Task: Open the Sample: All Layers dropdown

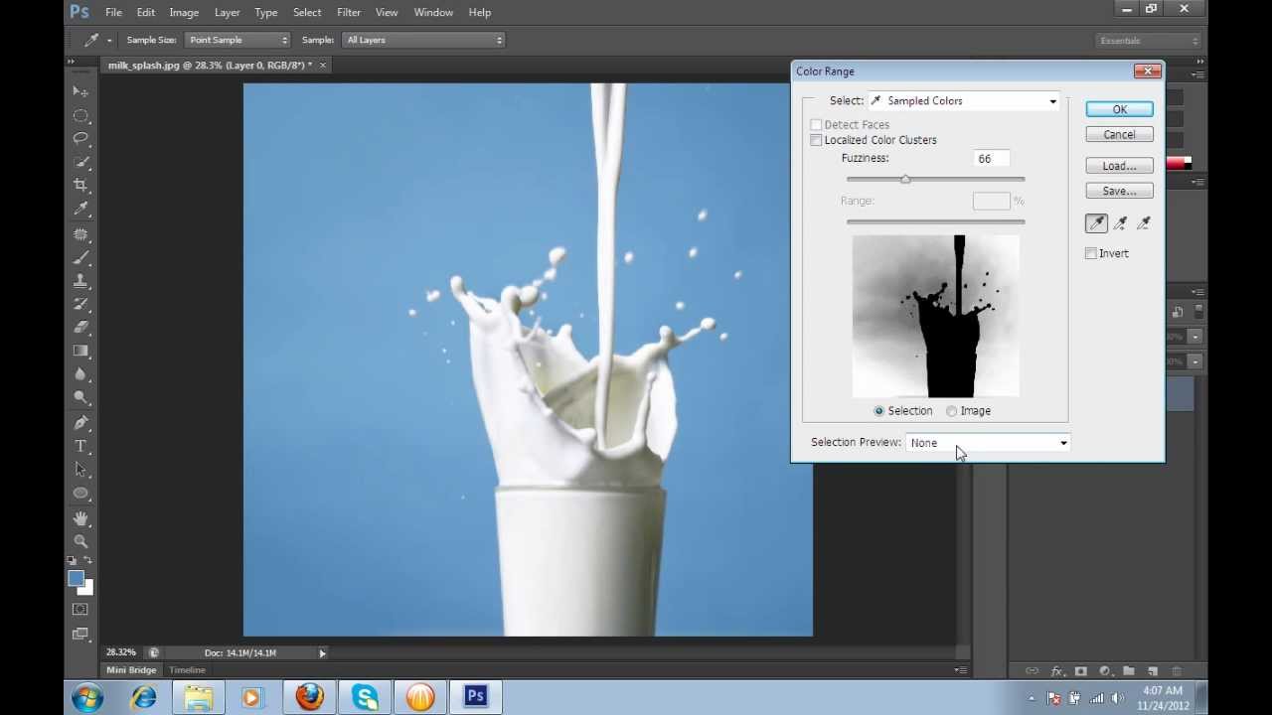Action: tap(422, 40)
